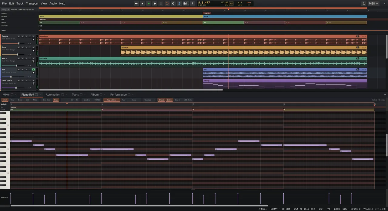388x211 pixels.
Task: Toggle the Ghosts button in the piano roll
Action: pos(161,100)
